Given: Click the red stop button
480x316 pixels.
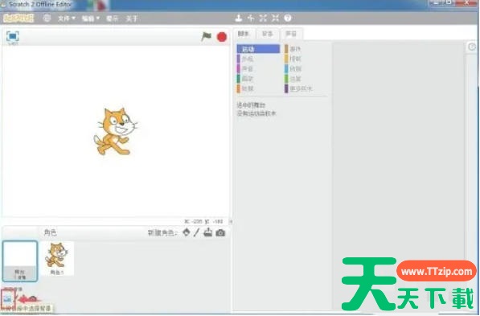Looking at the screenshot, I should point(222,37).
